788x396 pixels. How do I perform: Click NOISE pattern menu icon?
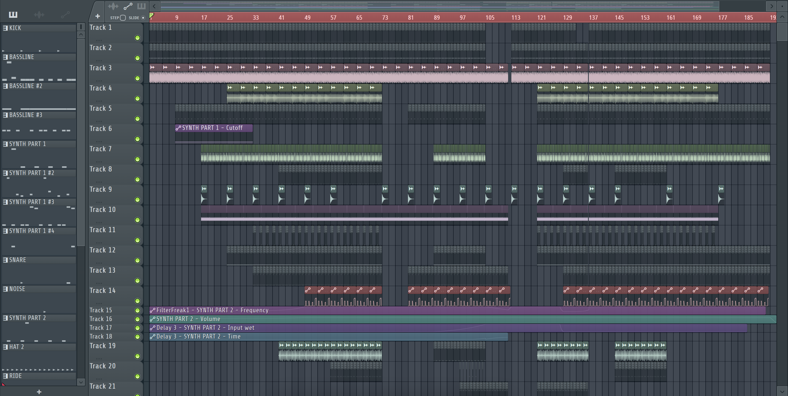click(x=5, y=289)
